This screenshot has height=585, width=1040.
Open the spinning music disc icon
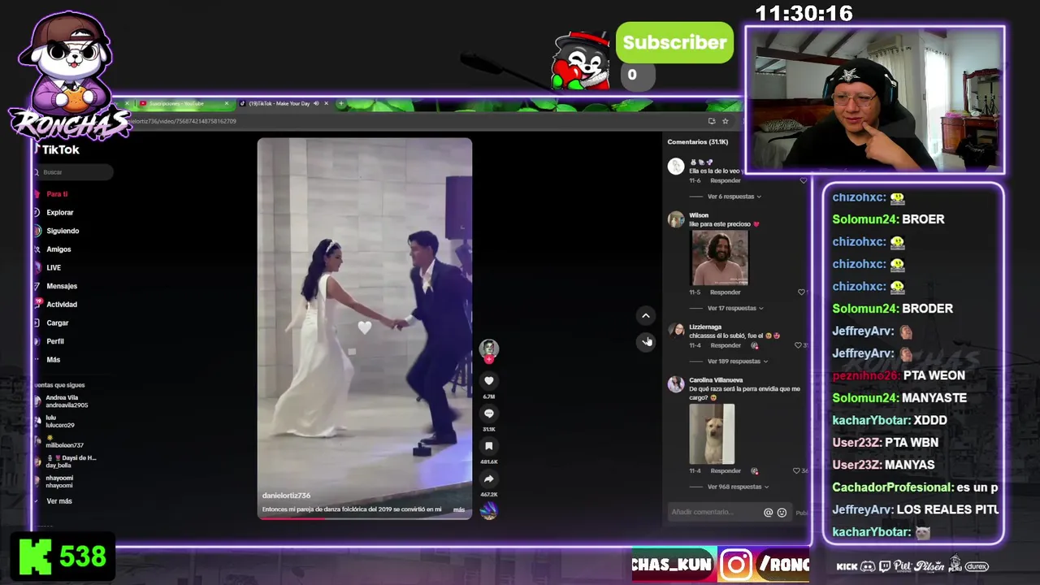(488, 510)
